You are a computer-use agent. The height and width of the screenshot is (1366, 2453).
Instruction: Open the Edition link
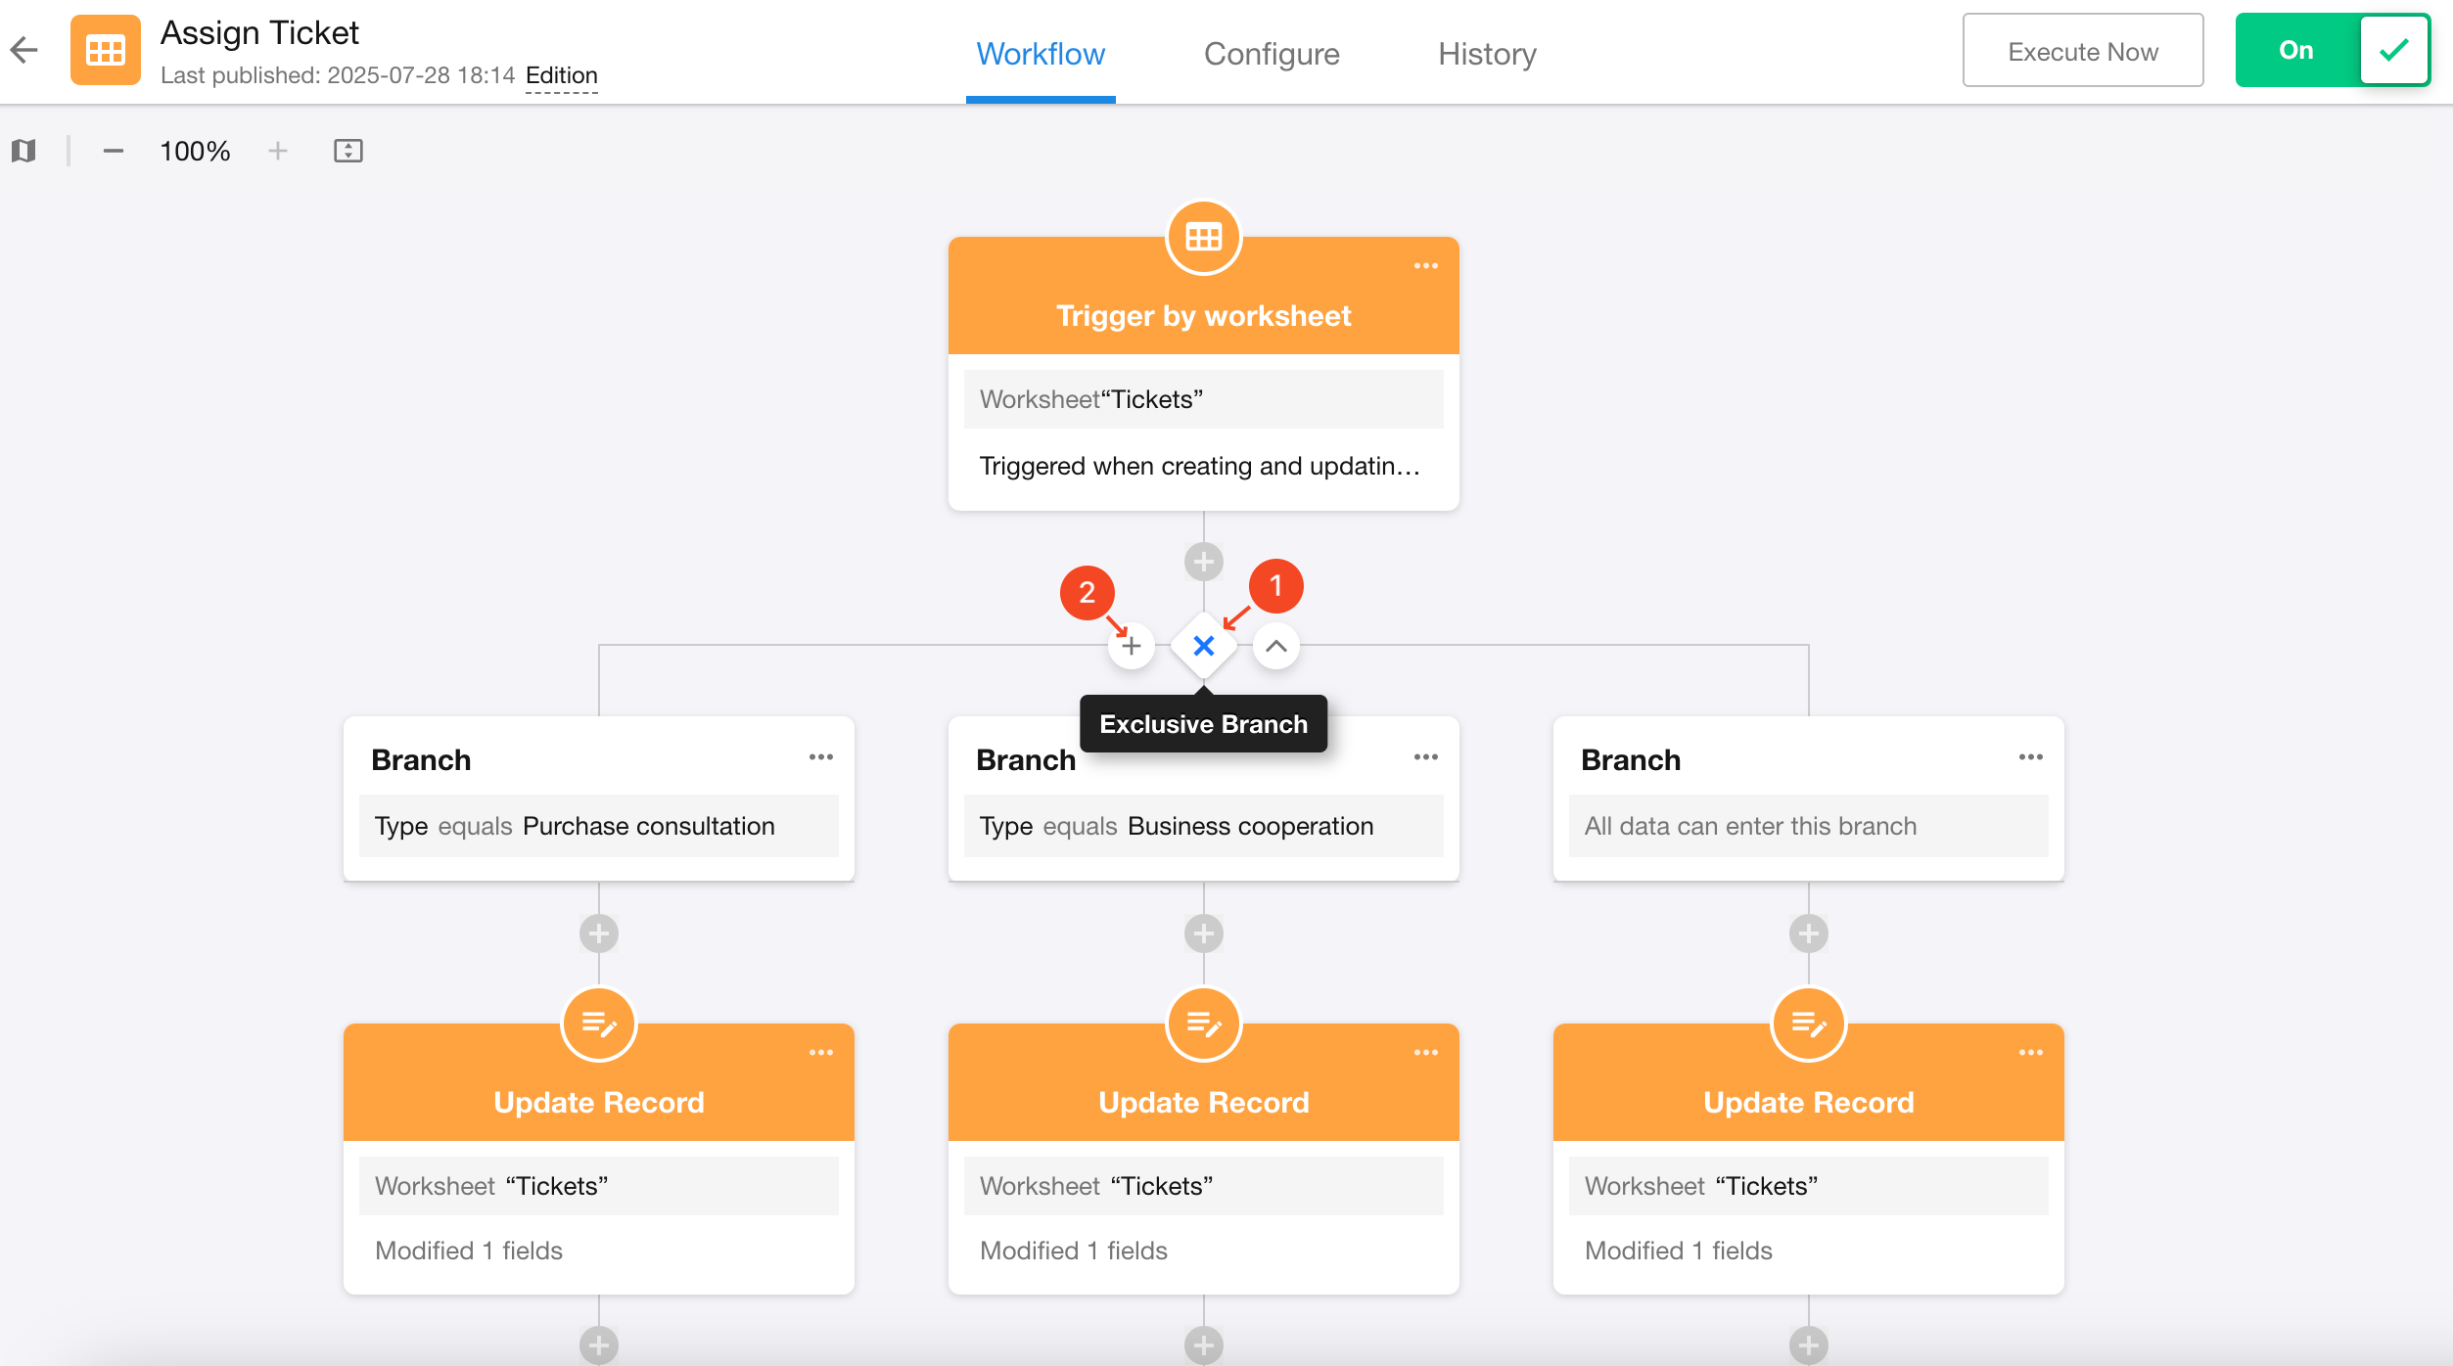coord(561,75)
